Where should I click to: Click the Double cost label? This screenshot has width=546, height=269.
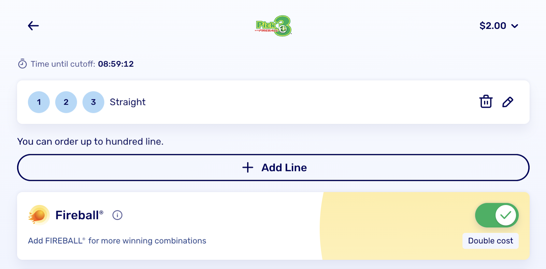tap(490, 241)
